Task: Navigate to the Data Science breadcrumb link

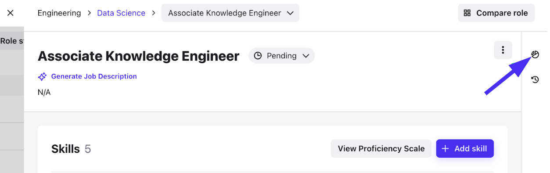Action: click(x=121, y=13)
